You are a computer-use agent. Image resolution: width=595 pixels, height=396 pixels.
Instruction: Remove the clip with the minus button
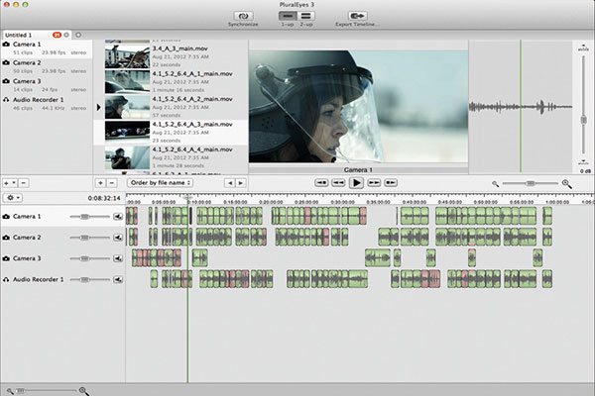coord(111,183)
